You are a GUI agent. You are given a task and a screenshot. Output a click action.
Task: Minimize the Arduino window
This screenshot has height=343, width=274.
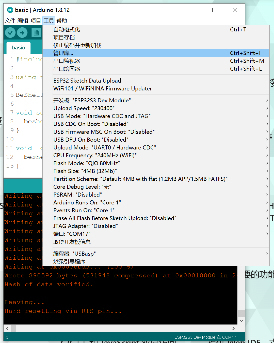pos(194,10)
